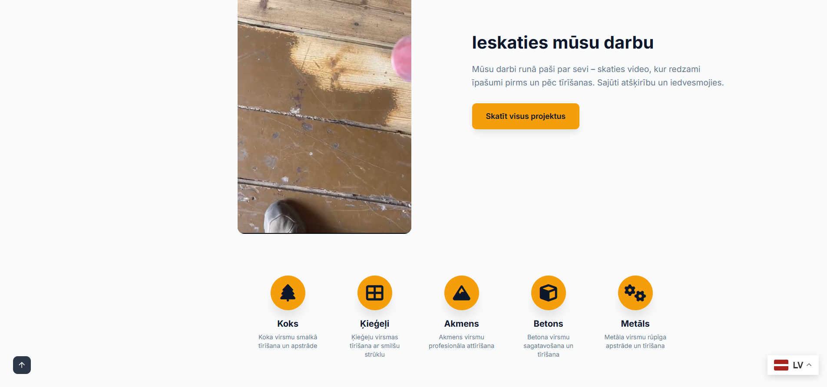Click Metāla virsmu rūpīga apstrāde description
Image resolution: width=827 pixels, height=387 pixels.
635,341
